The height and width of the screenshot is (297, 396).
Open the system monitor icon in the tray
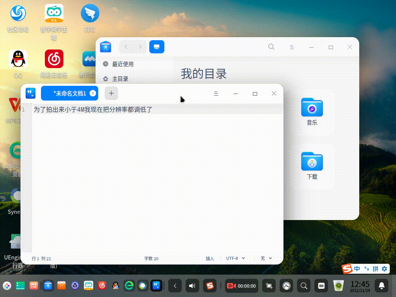[286, 286]
